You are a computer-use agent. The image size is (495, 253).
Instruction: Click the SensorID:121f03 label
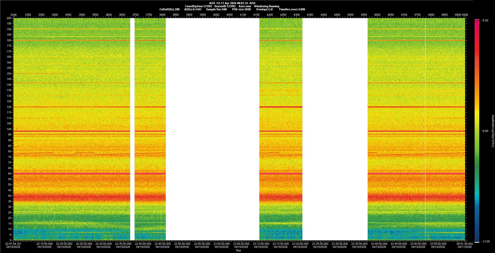coord(225,6)
